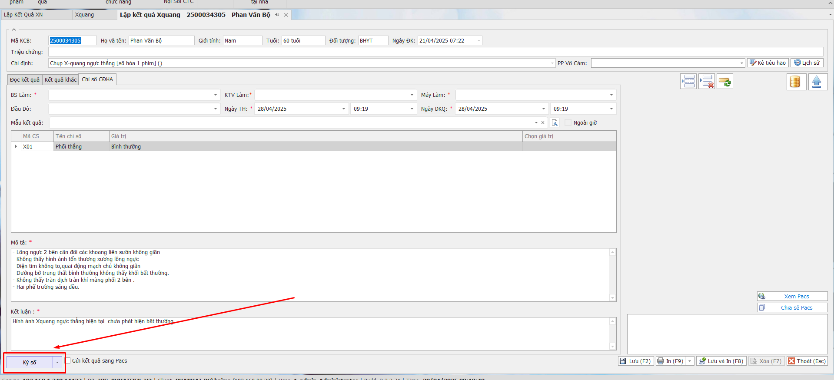Expand the Ký số split-button arrow
The image size is (834, 380).
coord(57,362)
